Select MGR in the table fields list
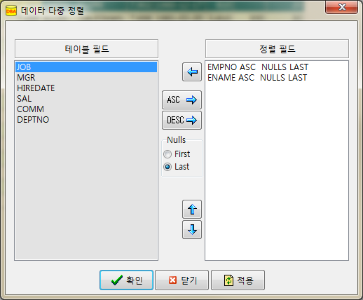363x300 pixels. coord(86,78)
